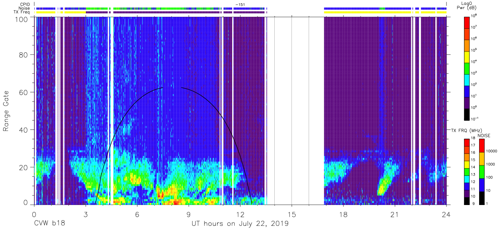The image size is (502, 232).
Task: Click the red segment of TX FRQ colorbar
Action: [467, 143]
